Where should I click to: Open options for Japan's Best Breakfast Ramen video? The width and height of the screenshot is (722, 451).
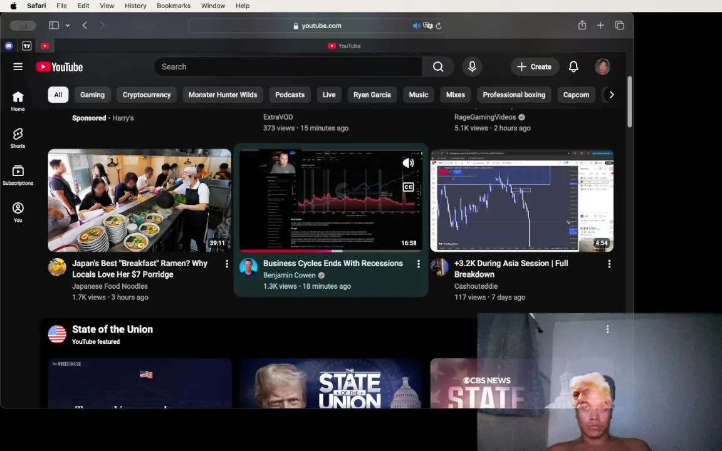(x=226, y=264)
